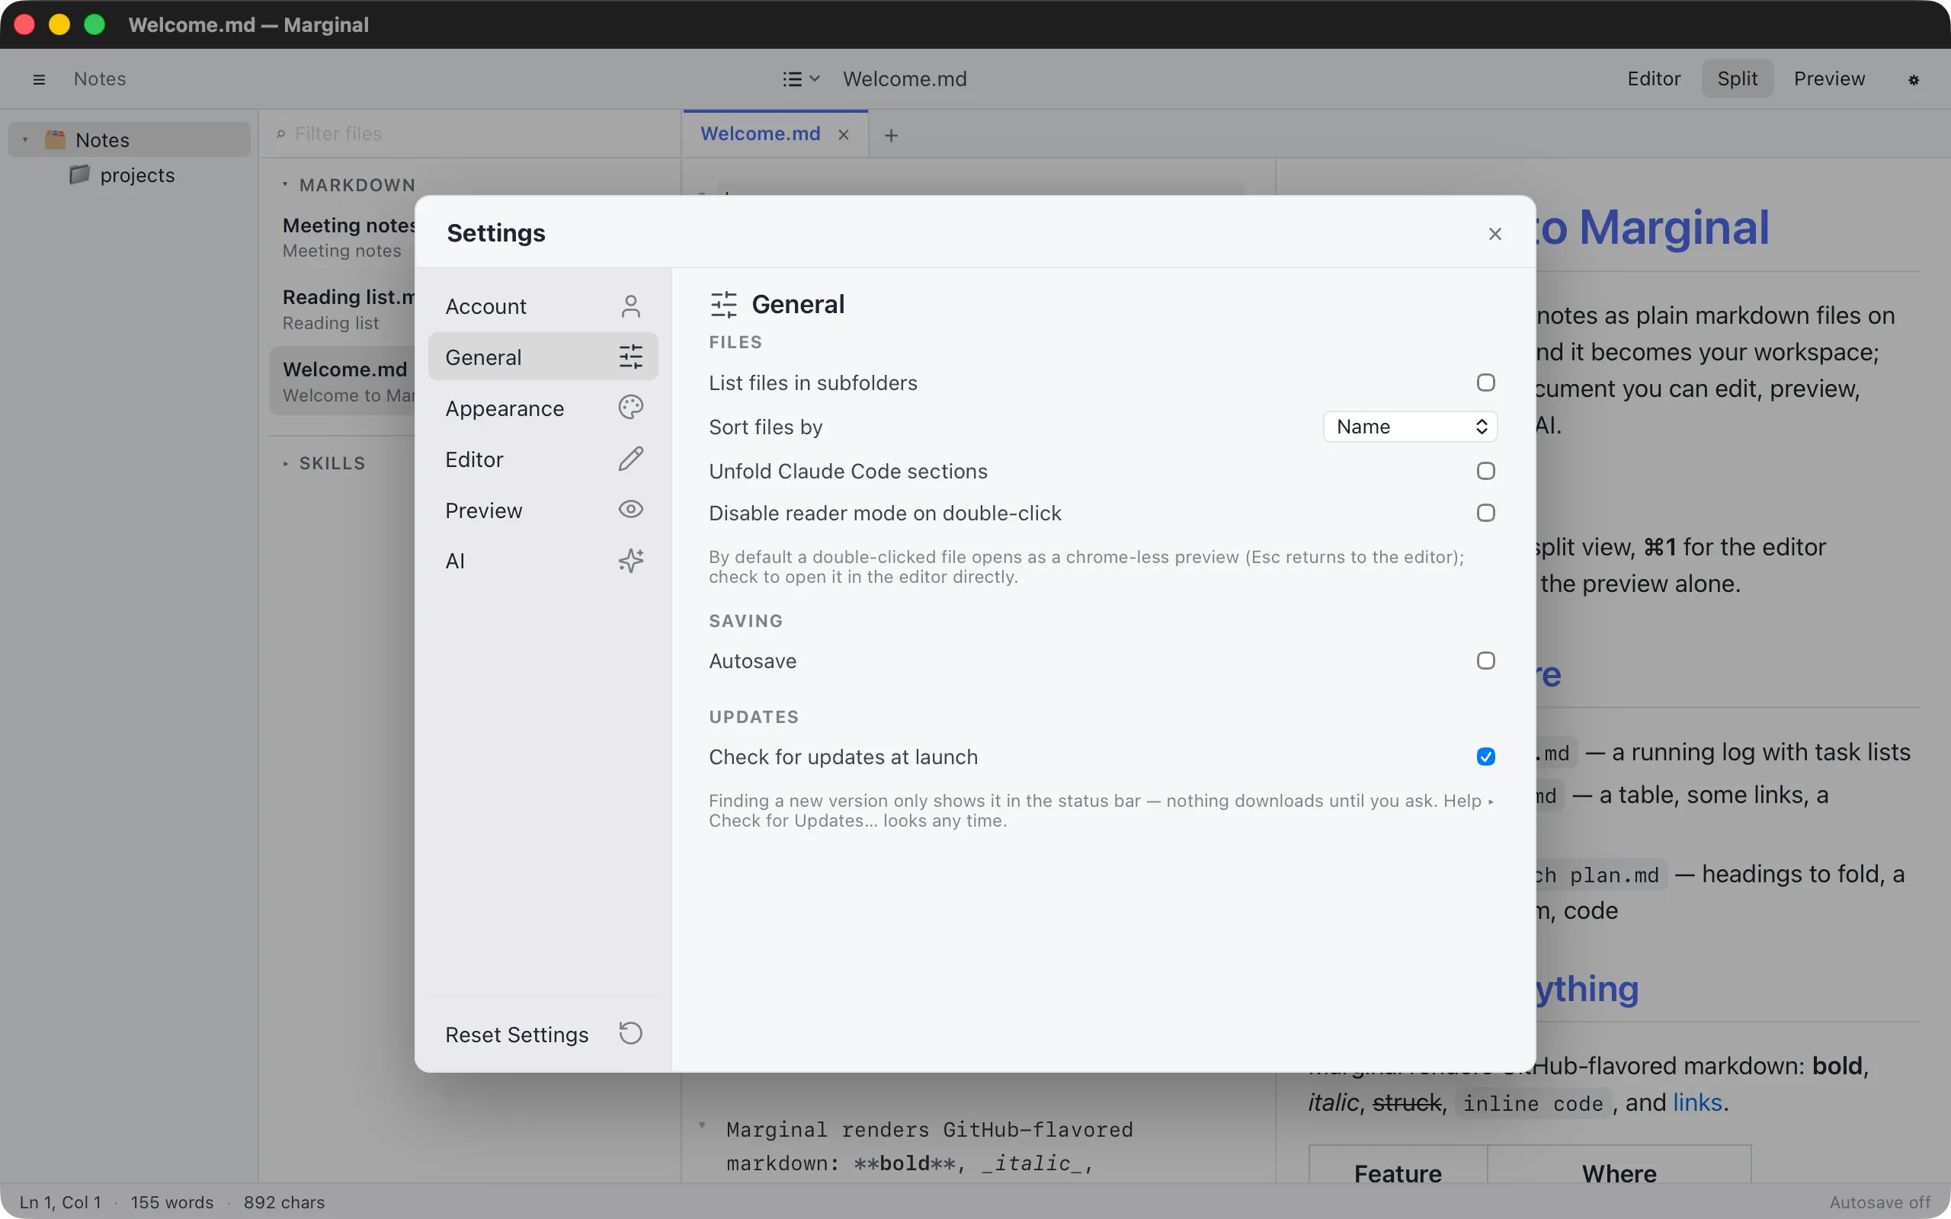Click the Welcome.md title in toolbar
The image size is (1951, 1219).
(x=905, y=79)
